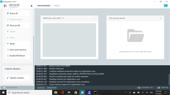Enable Auto read memory checkbox

(x=8, y=50)
